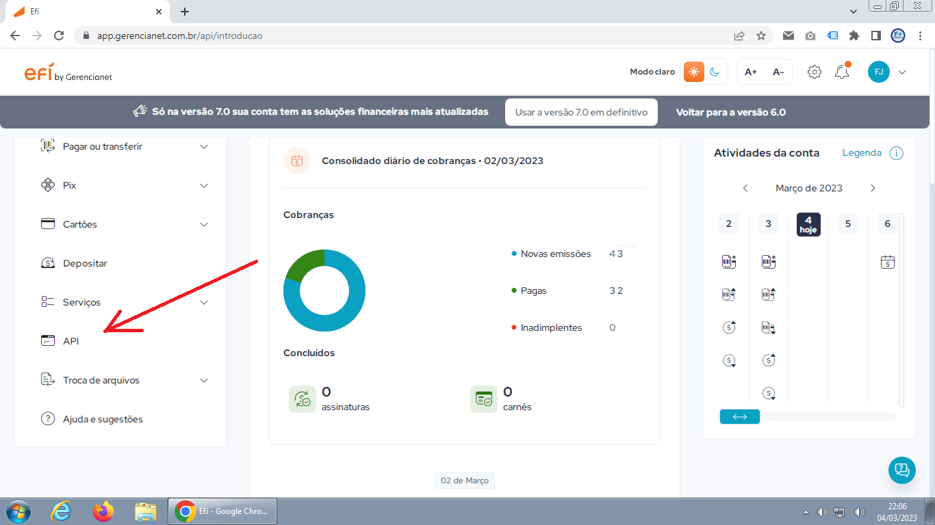Screen dimensions: 935x525
Task: Go to next month in calendar
Action: click(873, 188)
